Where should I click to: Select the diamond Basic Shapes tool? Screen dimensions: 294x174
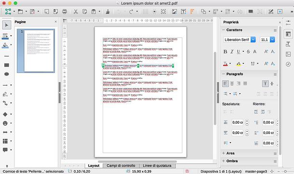click(5, 114)
